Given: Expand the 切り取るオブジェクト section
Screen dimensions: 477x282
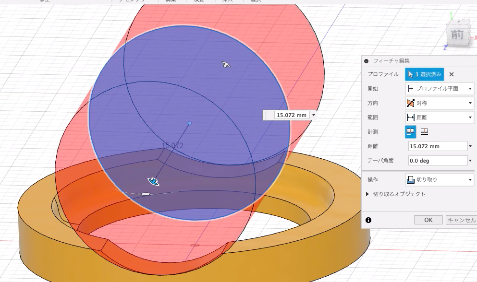Looking at the screenshot, I should click(367, 194).
